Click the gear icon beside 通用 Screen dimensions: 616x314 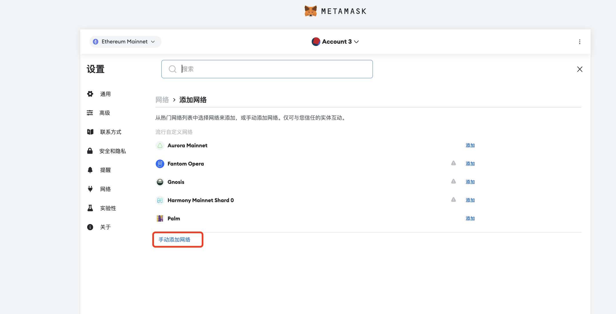[90, 94]
